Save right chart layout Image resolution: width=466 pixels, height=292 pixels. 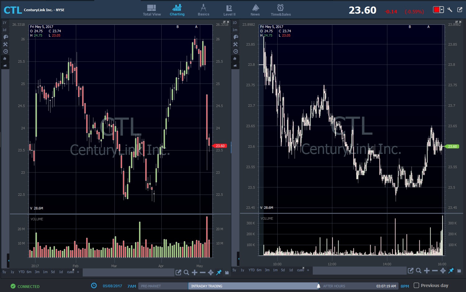(x=459, y=271)
